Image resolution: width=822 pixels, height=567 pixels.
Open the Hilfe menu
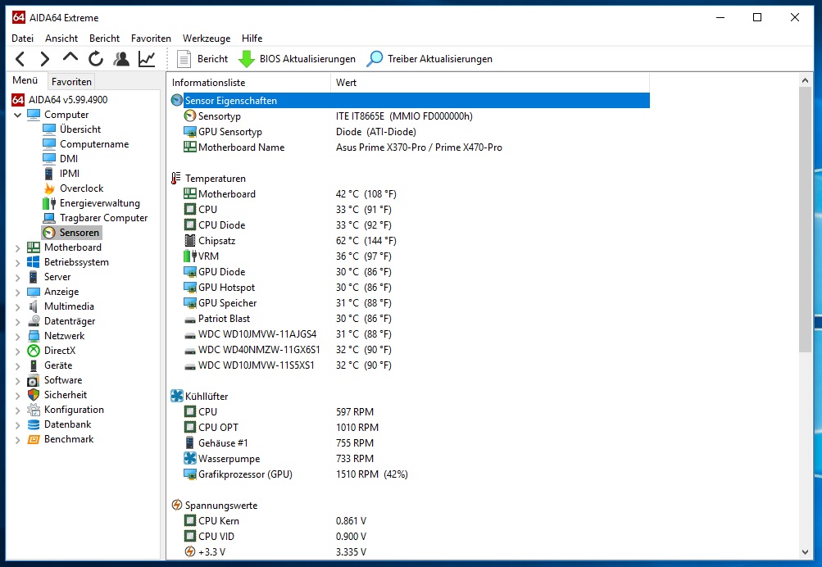tap(252, 39)
